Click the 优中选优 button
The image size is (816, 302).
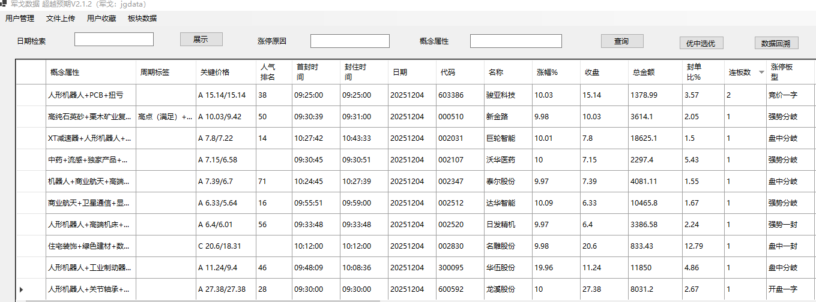[701, 43]
